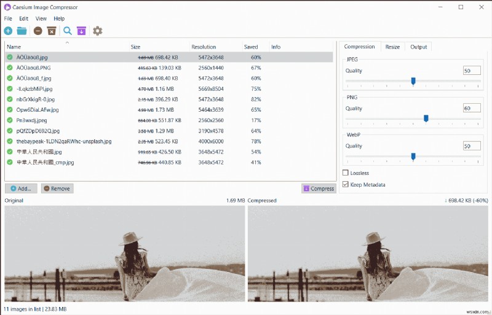492x315 pixels.
Task: Click the Add... button below list
Action: 21,189
